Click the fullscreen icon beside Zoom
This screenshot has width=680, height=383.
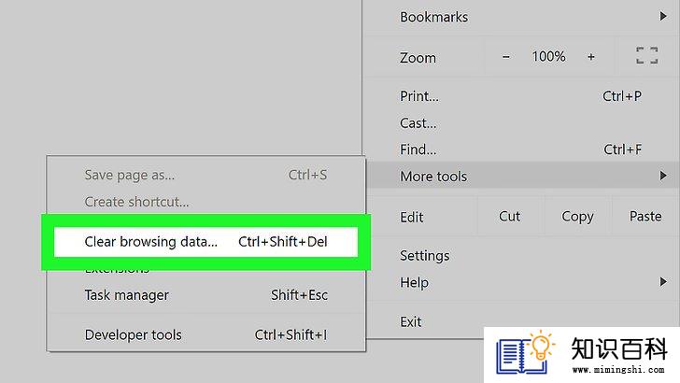pos(646,56)
